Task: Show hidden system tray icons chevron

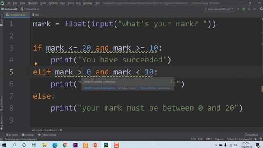Action: [x=215, y=145]
